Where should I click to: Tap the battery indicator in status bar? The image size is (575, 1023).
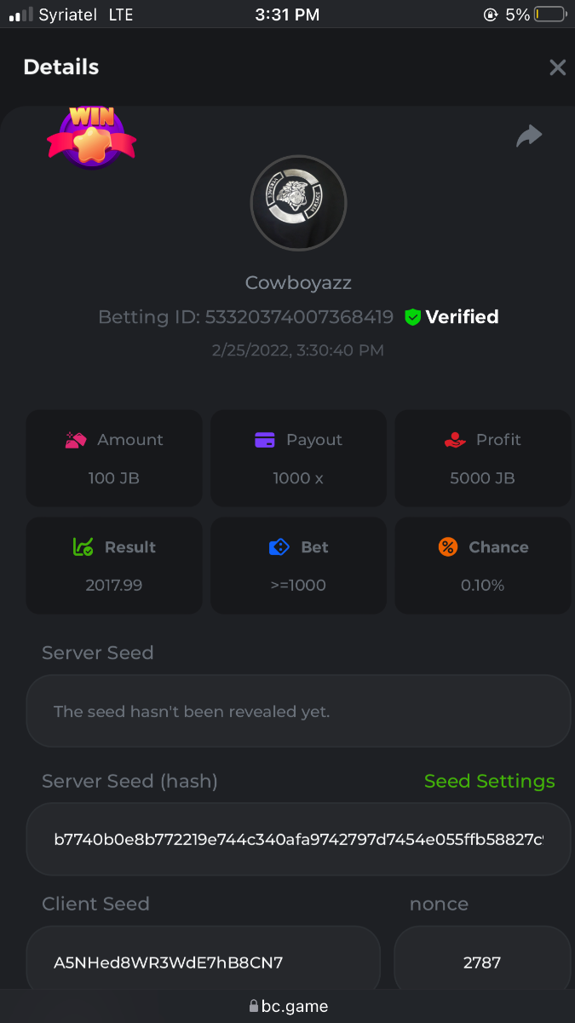tap(550, 14)
